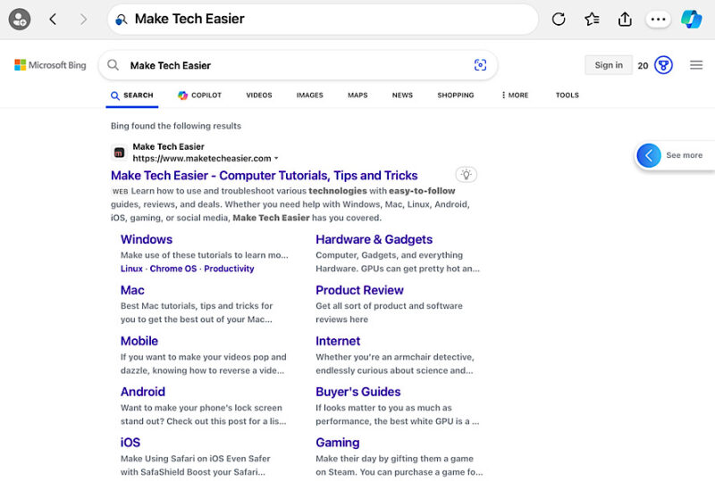Image resolution: width=715 pixels, height=481 pixels.
Task: Open the TOOLS option
Action: 568,95
